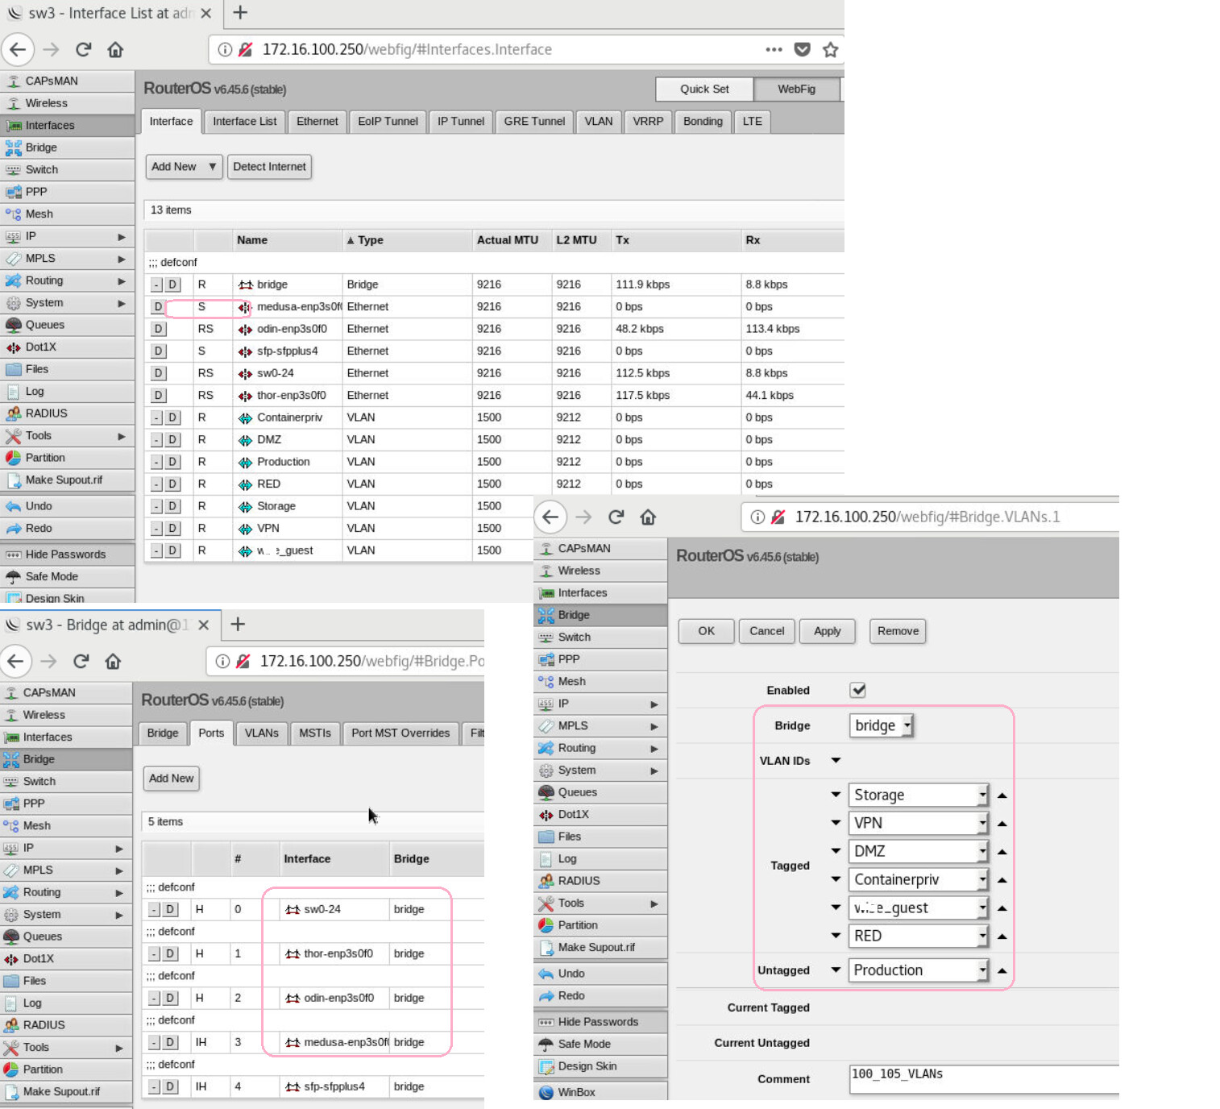Expand IP submenu in top window sidebar
Image resolution: width=1220 pixels, height=1109 pixels.
click(122, 236)
